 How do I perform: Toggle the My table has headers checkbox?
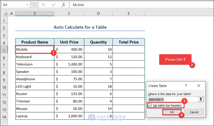[150, 105]
